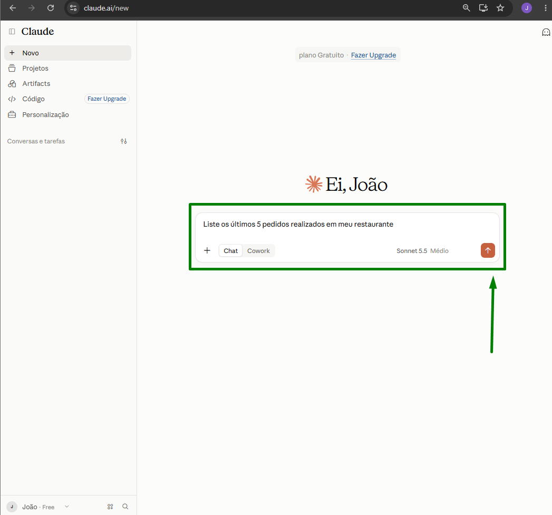Start a new chat with Novo
552x515 pixels.
tap(67, 53)
